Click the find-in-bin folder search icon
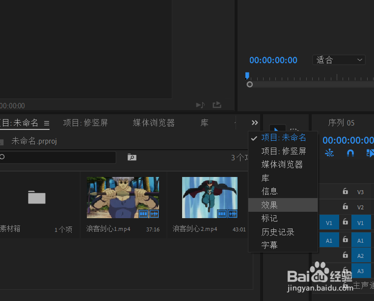Image resolution: width=374 pixels, height=301 pixels. 132,157
